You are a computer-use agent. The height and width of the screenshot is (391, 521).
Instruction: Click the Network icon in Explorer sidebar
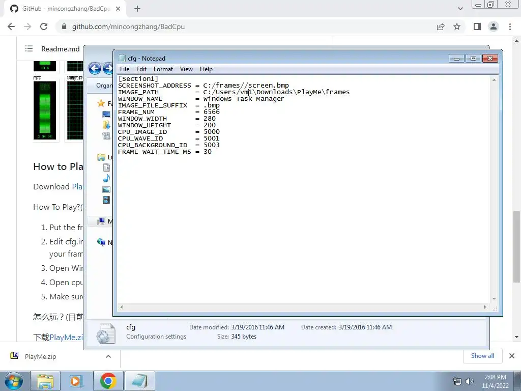click(101, 242)
